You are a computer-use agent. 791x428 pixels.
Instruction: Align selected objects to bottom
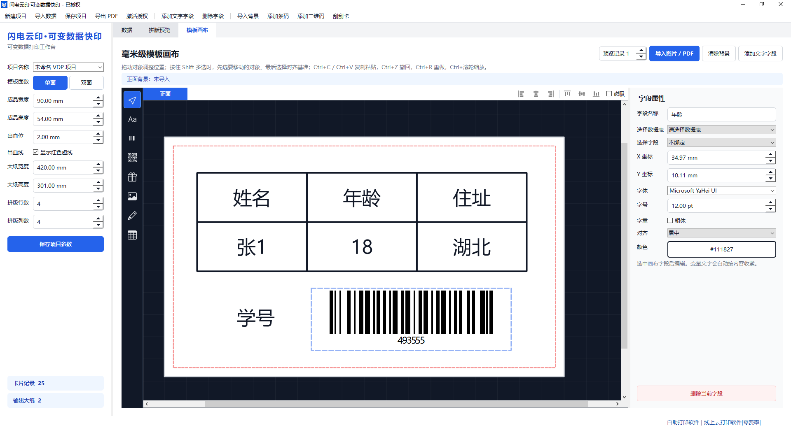point(596,94)
